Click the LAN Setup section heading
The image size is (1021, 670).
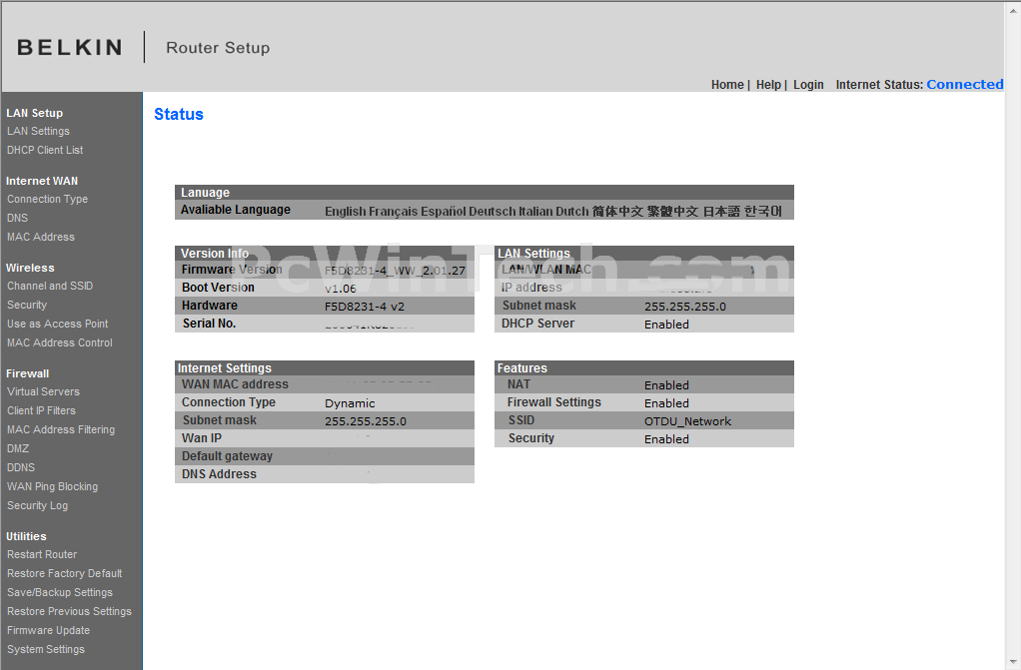35,113
